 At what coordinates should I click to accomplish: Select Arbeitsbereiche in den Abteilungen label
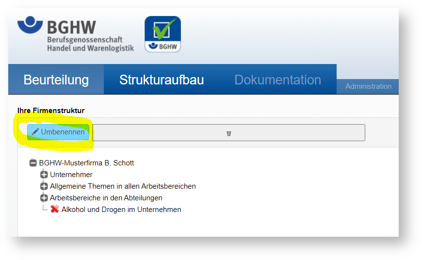click(x=106, y=198)
